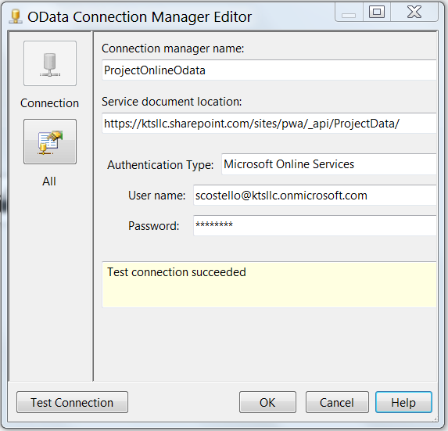Confirm with the OK button
448x431 pixels.
[x=267, y=402]
